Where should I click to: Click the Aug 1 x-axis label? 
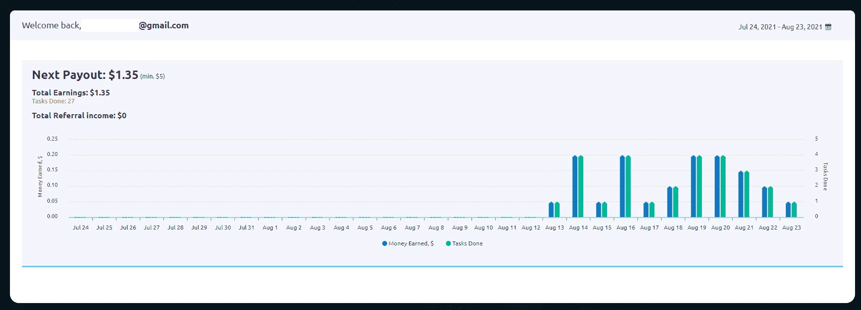pyautogui.click(x=270, y=228)
